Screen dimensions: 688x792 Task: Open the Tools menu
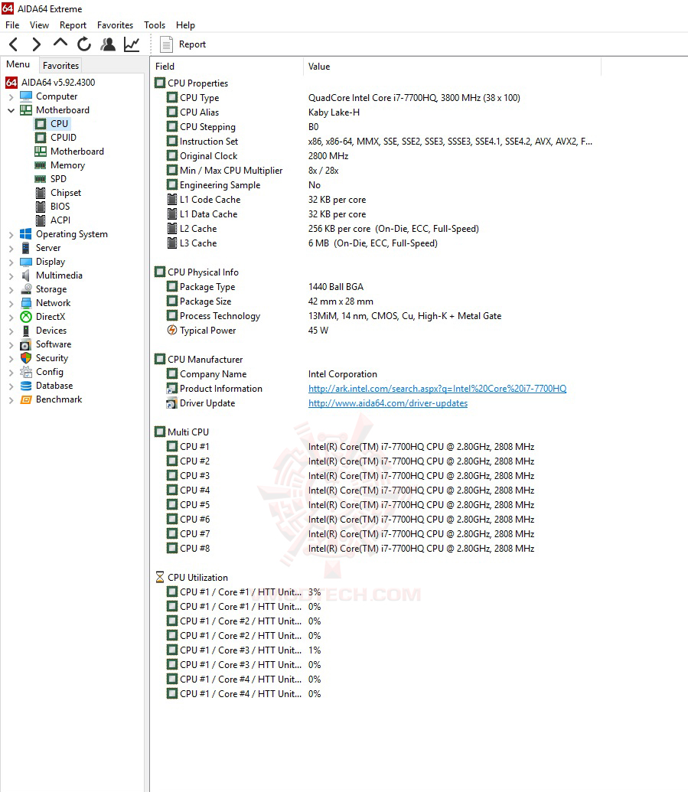[x=155, y=24]
